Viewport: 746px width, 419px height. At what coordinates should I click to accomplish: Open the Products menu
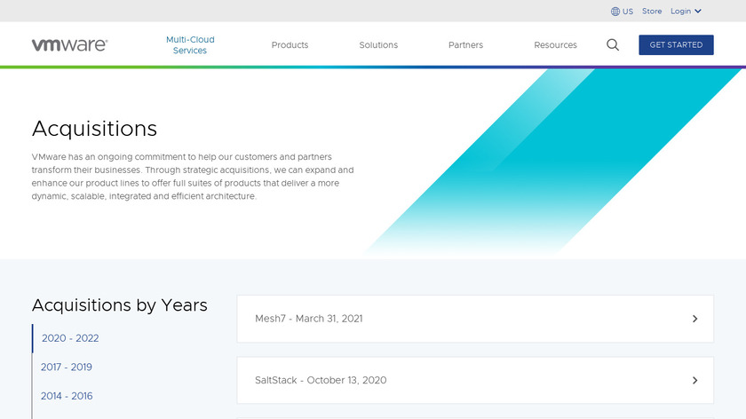click(x=290, y=45)
